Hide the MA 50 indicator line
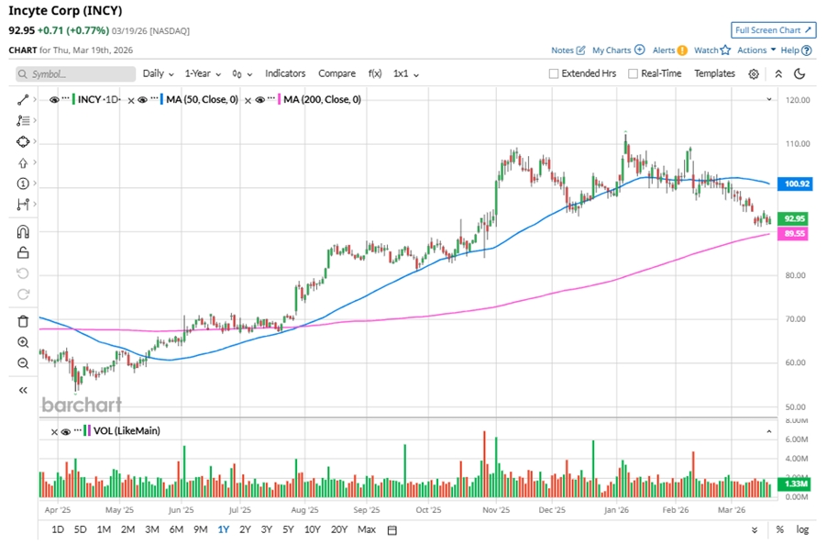The height and width of the screenshot is (545, 827). coord(144,99)
